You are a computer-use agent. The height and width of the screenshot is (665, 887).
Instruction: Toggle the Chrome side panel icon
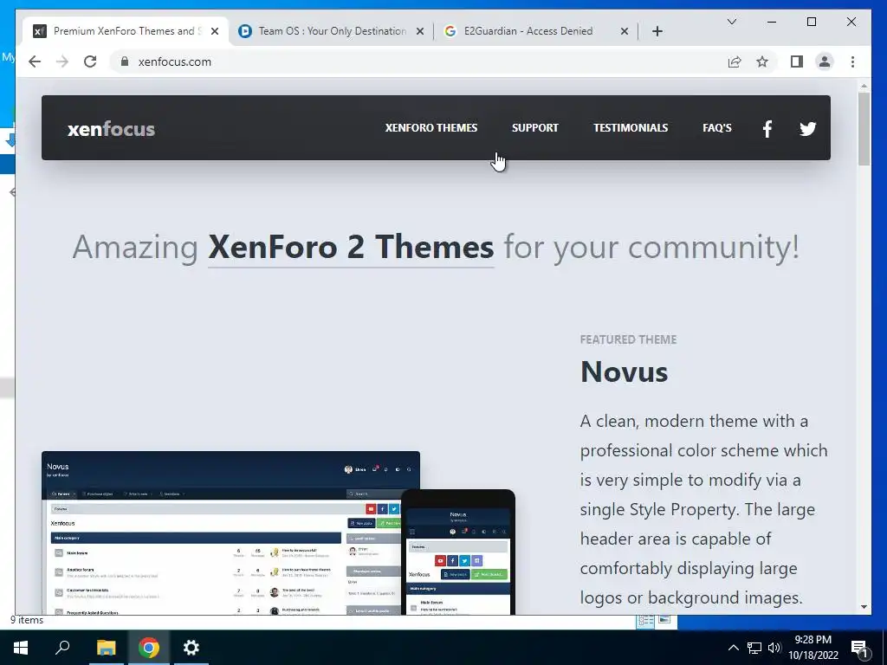pyautogui.click(x=797, y=61)
